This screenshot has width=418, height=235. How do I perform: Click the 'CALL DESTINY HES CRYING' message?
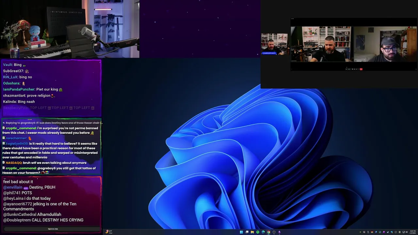coord(57,220)
